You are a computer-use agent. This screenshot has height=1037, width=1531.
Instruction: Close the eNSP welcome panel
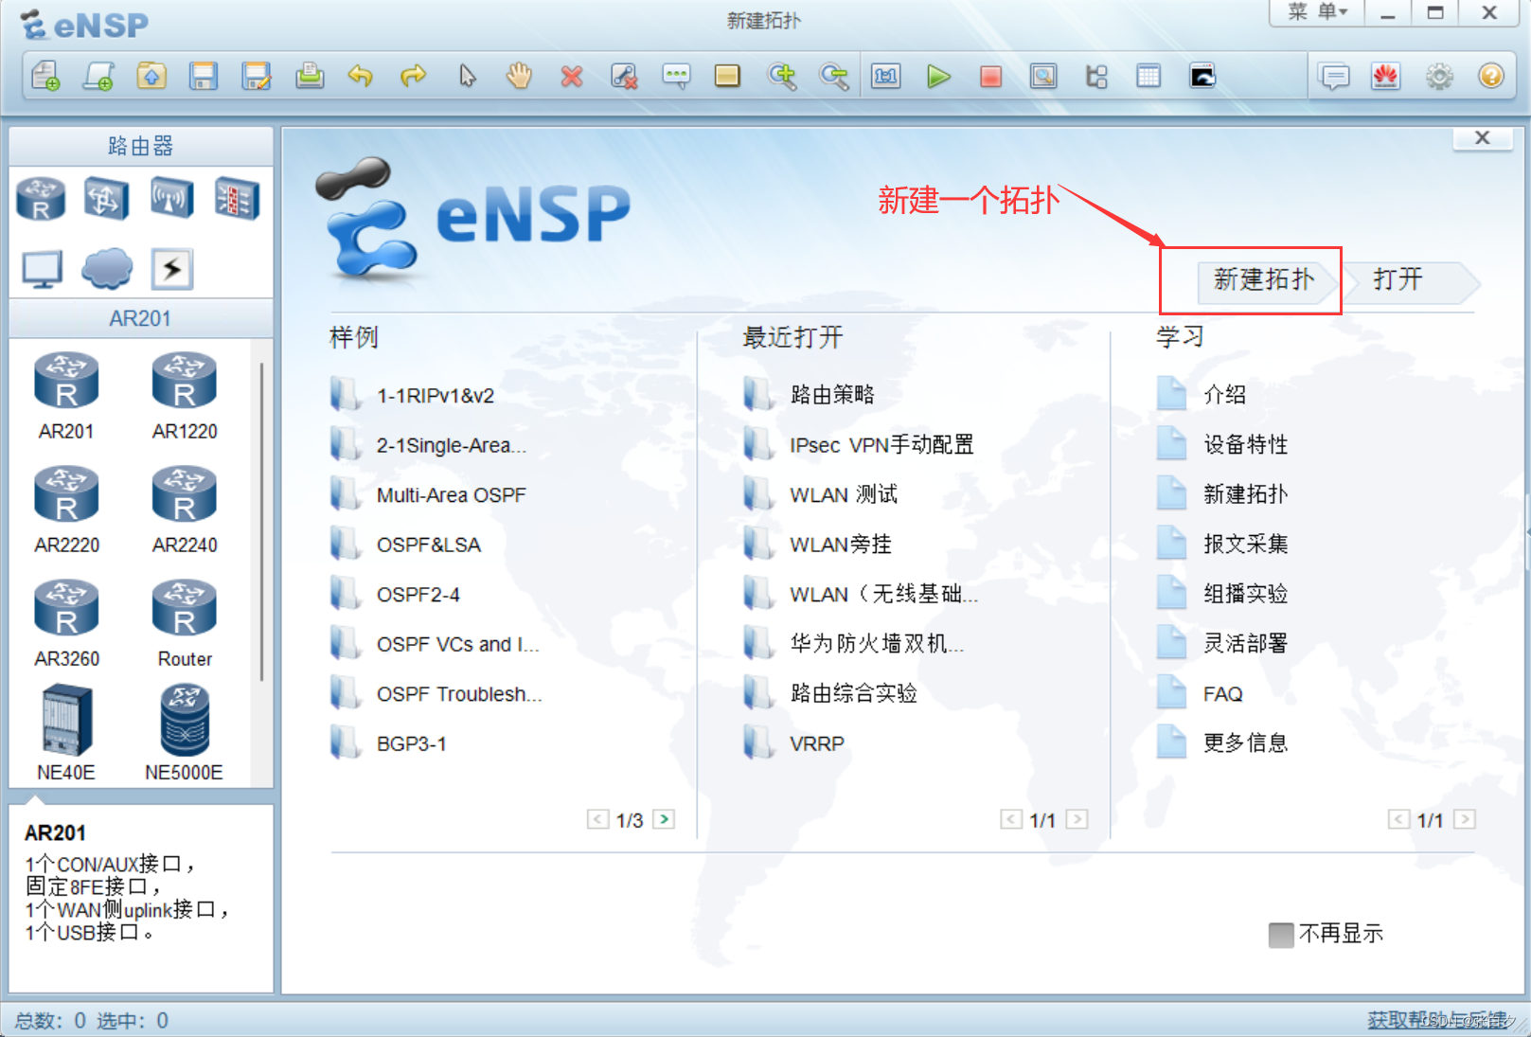tap(1483, 138)
